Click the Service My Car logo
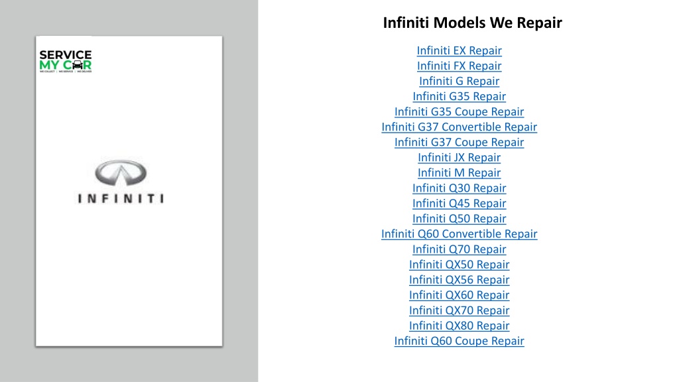Image resolution: width=679 pixels, height=382 pixels. click(66, 61)
